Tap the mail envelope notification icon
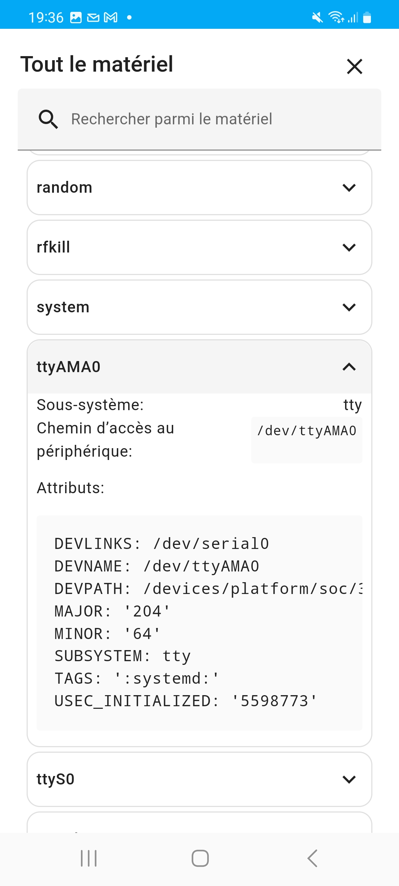This screenshot has height=886, width=399. [93, 17]
